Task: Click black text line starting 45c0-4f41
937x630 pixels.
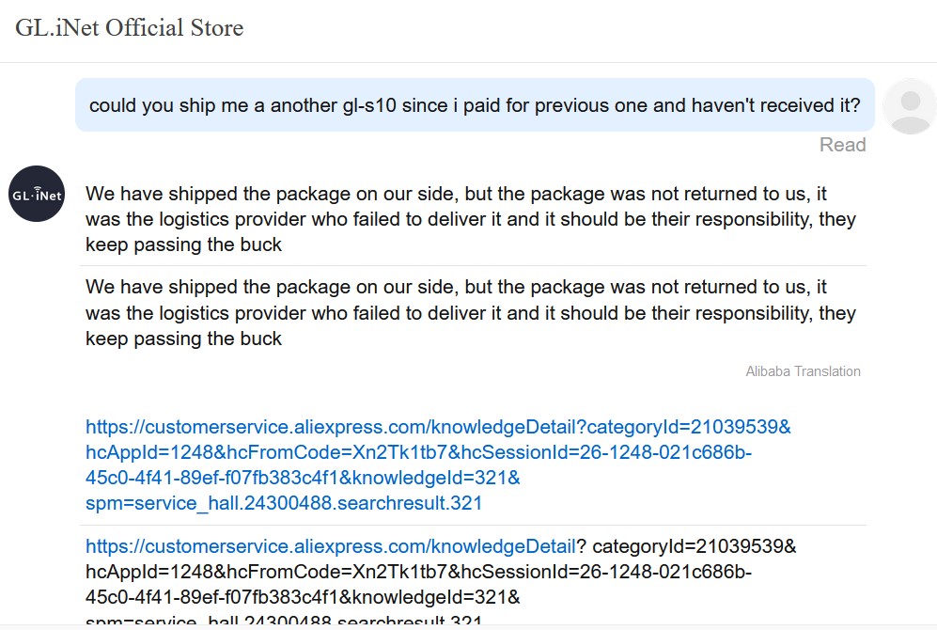Action: (303, 597)
